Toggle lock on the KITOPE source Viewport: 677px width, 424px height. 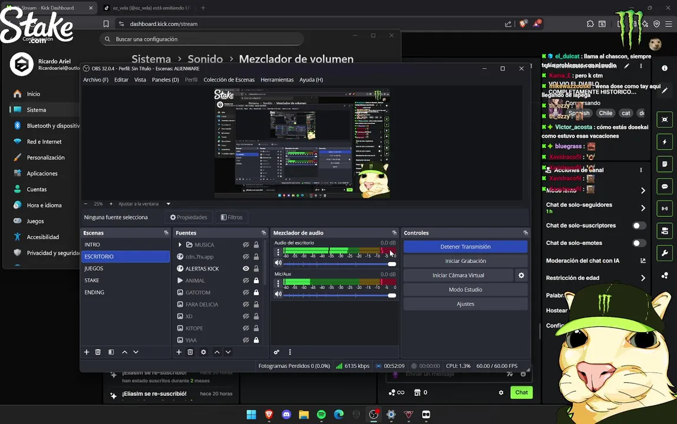point(256,328)
